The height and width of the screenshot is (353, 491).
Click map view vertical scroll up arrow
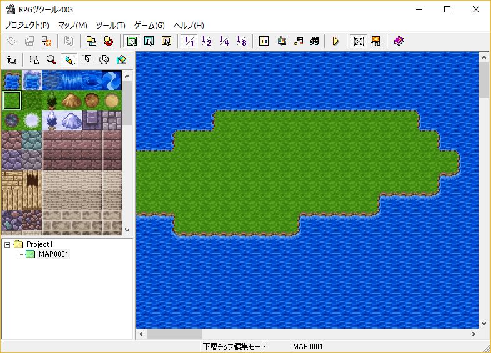pyautogui.click(x=484, y=57)
